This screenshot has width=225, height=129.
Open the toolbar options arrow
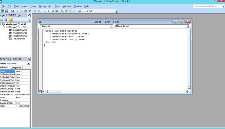(116, 12)
